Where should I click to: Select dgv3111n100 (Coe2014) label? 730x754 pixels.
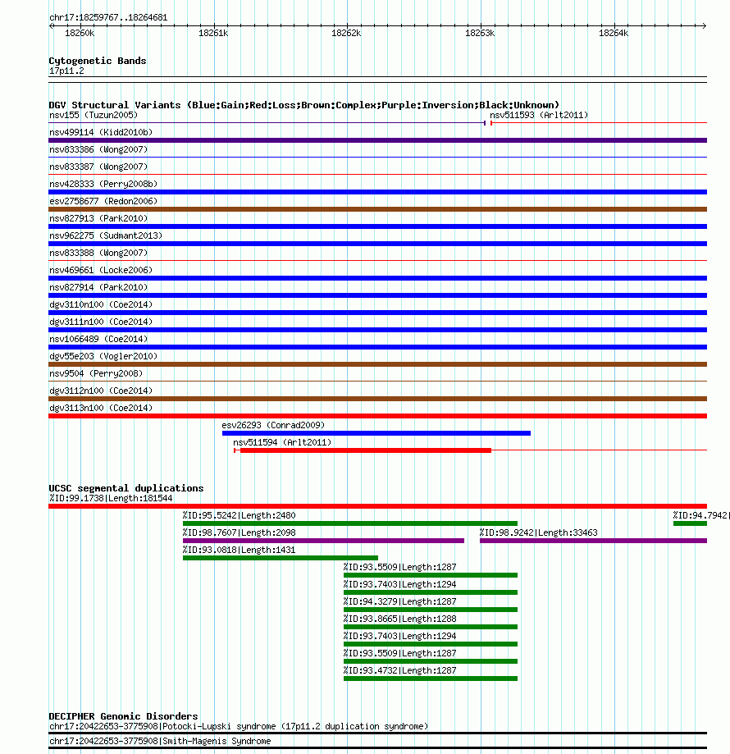[101, 322]
